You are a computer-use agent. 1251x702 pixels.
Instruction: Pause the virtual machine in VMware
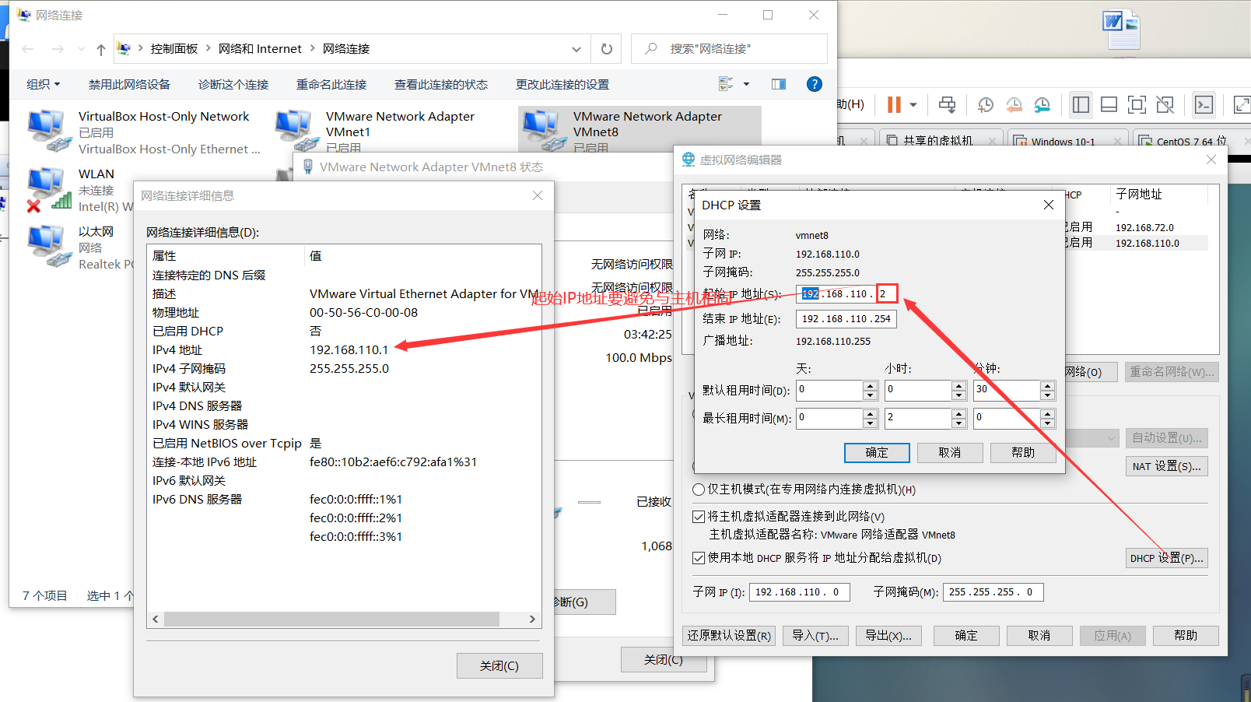pyautogui.click(x=894, y=104)
